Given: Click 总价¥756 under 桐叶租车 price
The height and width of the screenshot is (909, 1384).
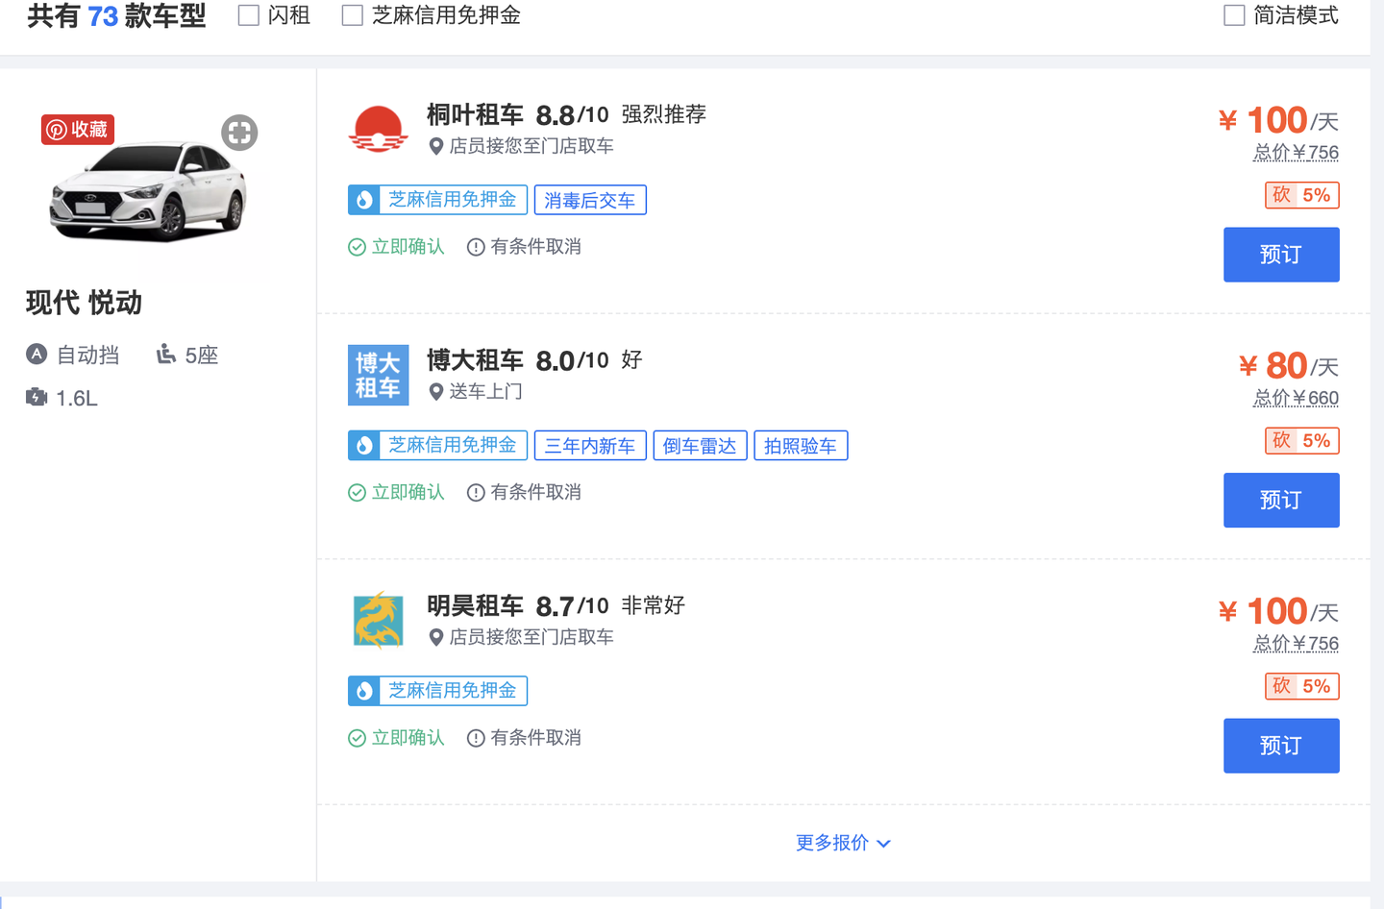Looking at the screenshot, I should (x=1296, y=152).
